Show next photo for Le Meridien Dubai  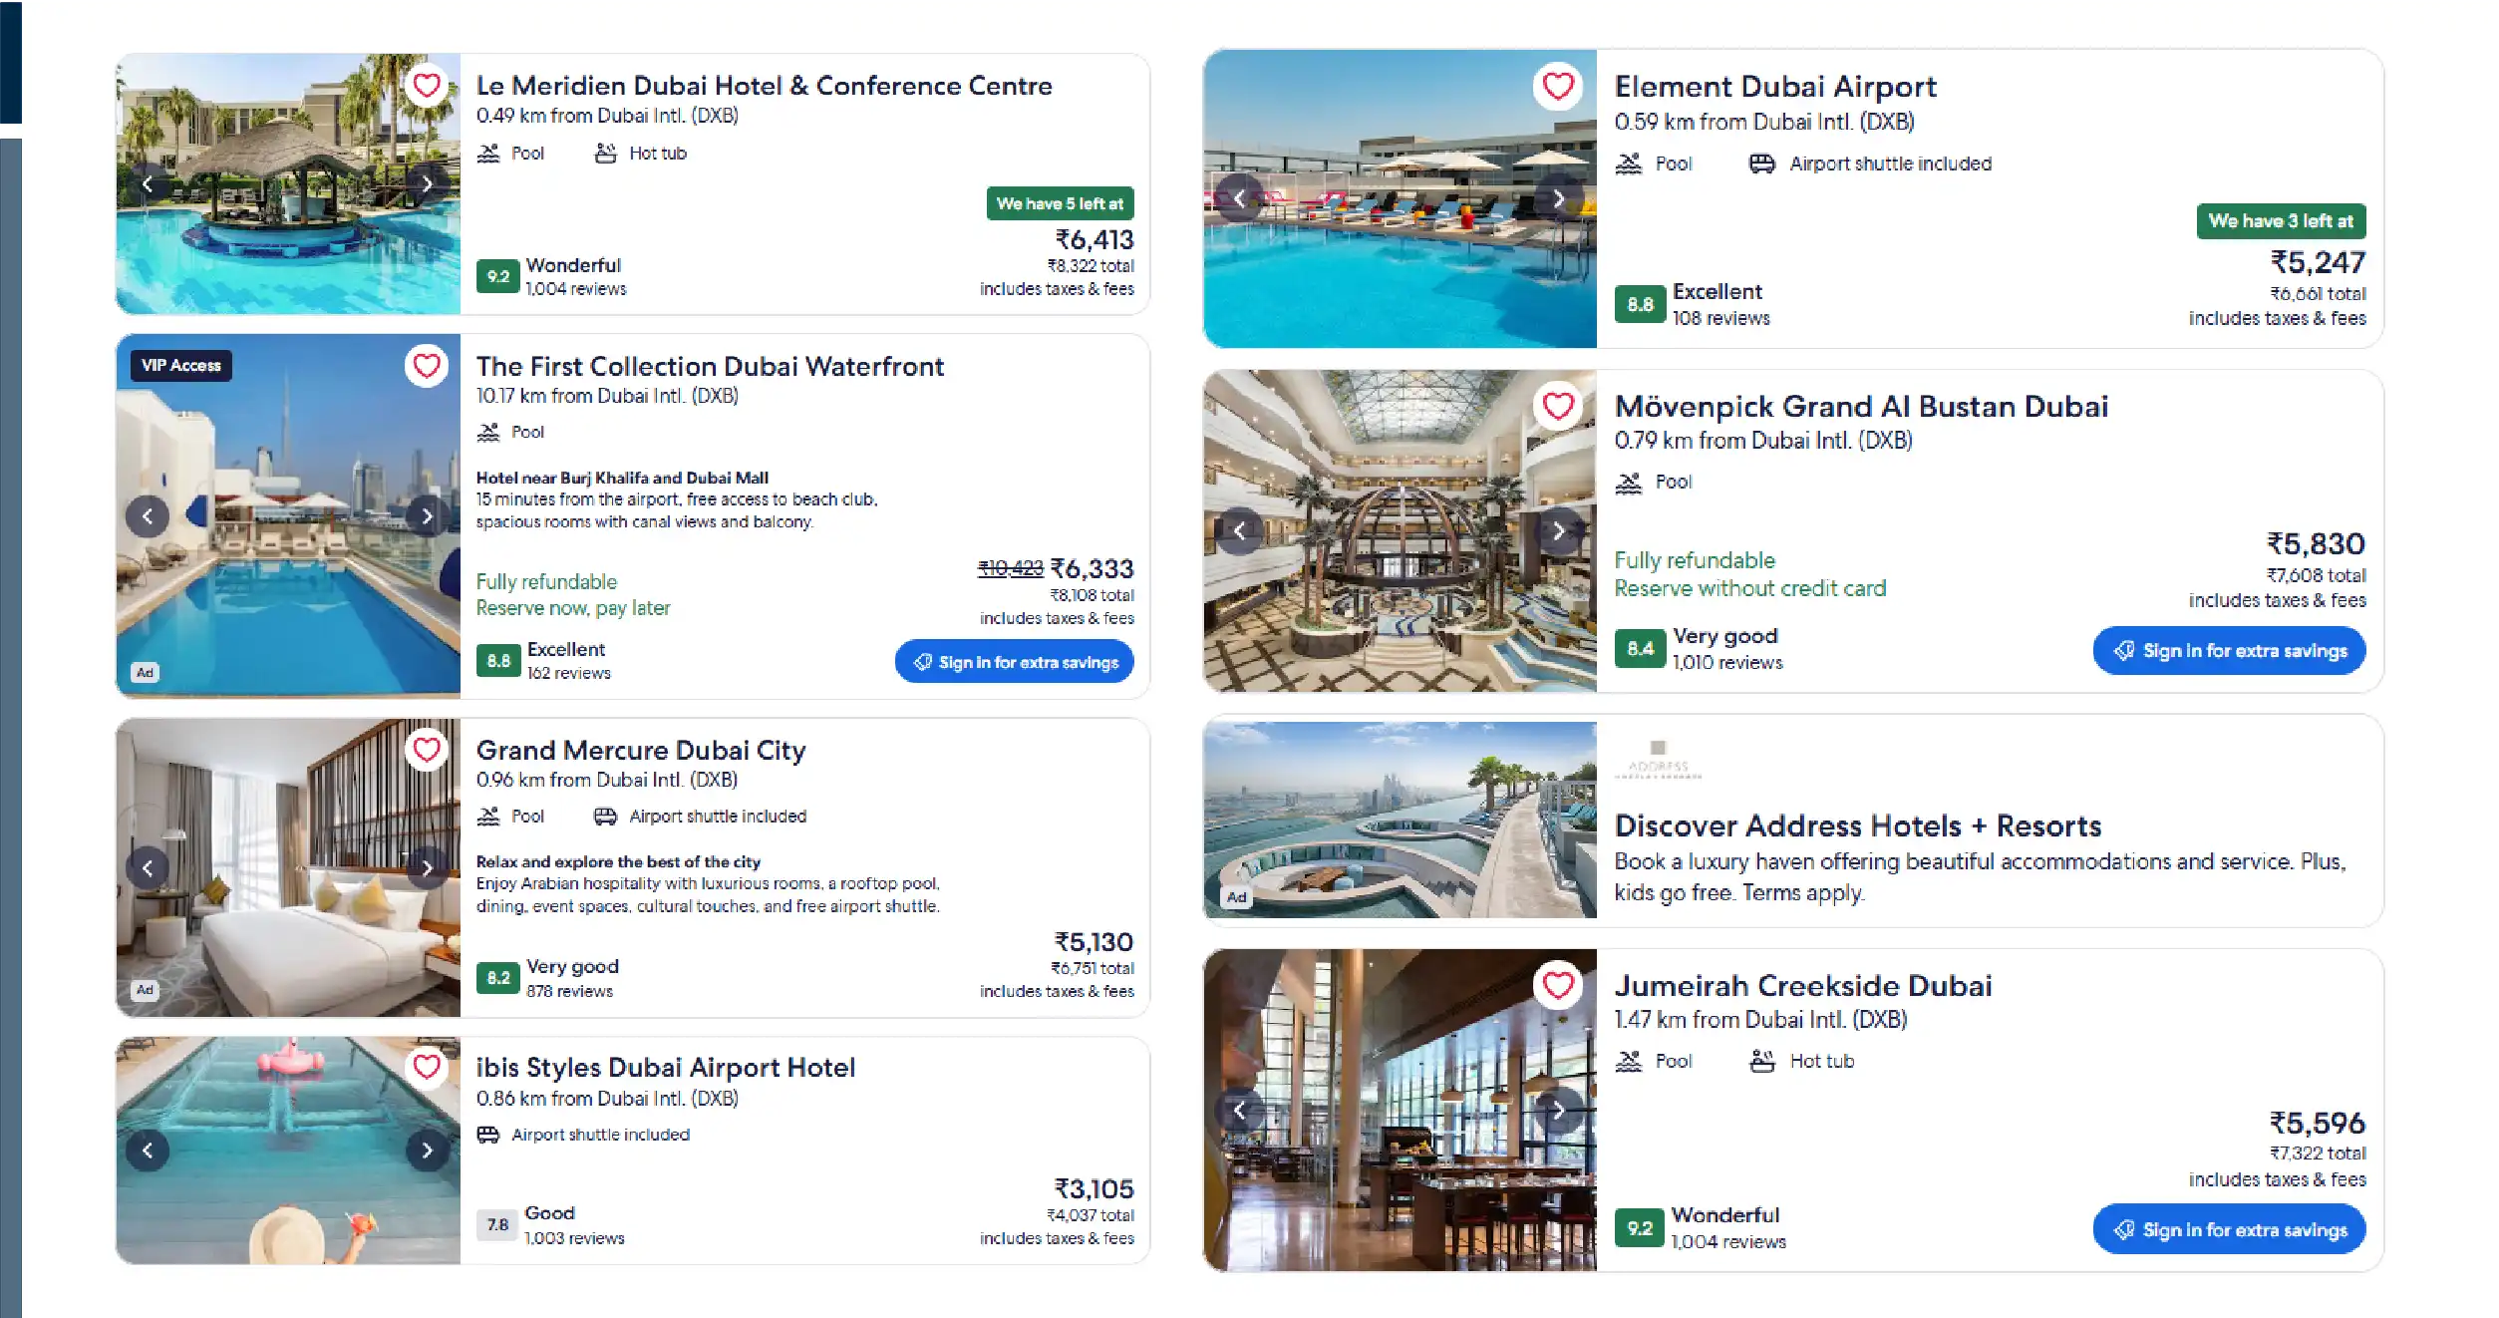click(x=427, y=184)
